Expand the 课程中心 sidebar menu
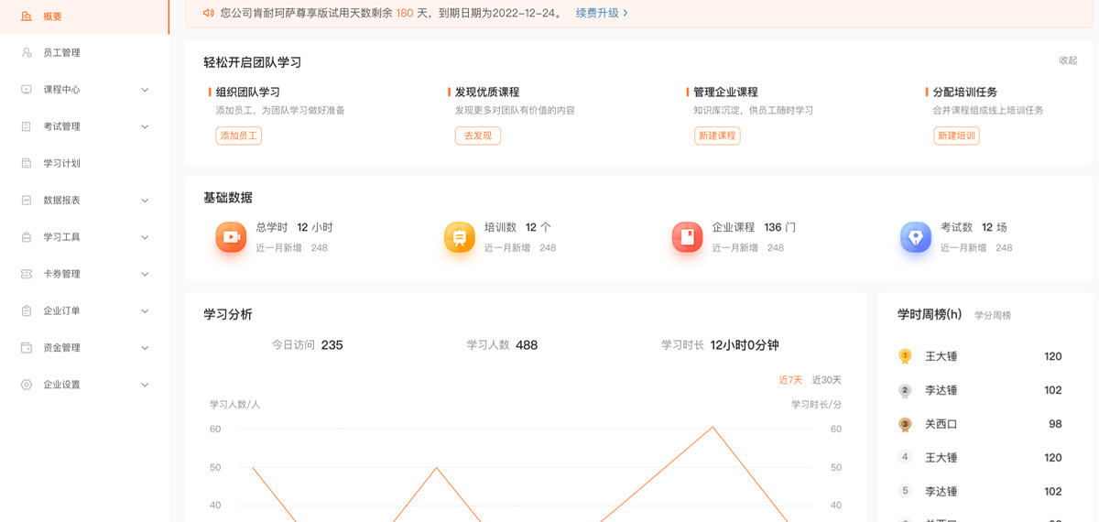The height and width of the screenshot is (522, 1099). [145, 90]
